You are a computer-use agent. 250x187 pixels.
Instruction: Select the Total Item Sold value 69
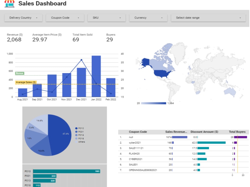76,39
